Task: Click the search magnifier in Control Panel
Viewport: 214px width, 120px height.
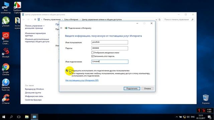Action: click(x=193, y=20)
